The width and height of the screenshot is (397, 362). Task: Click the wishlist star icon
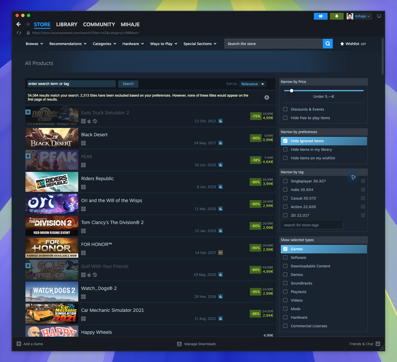(x=342, y=44)
